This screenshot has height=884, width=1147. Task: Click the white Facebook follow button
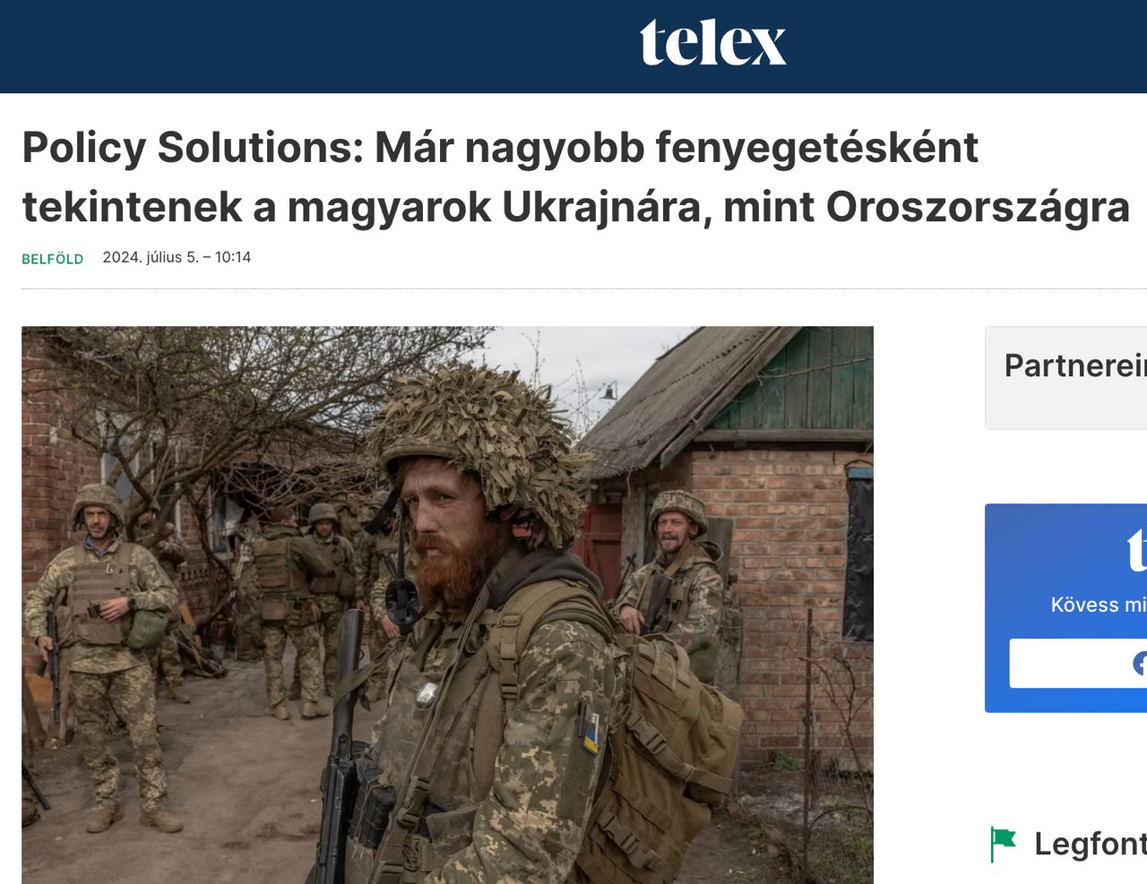(x=1078, y=663)
